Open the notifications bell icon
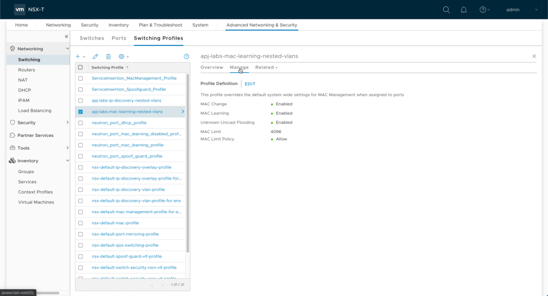Viewport: 548px width, 296px height. point(463,10)
